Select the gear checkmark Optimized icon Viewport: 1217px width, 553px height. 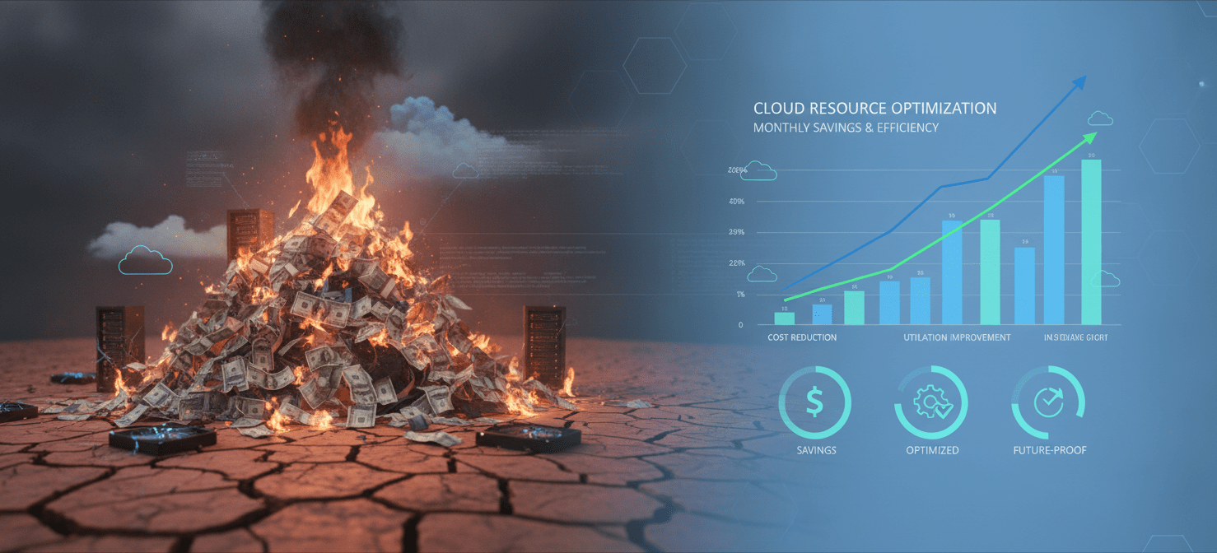click(x=931, y=402)
